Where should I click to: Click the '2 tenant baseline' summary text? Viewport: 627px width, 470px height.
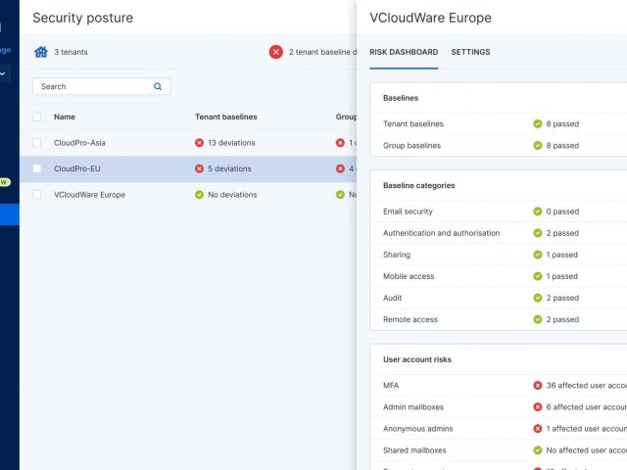click(322, 52)
